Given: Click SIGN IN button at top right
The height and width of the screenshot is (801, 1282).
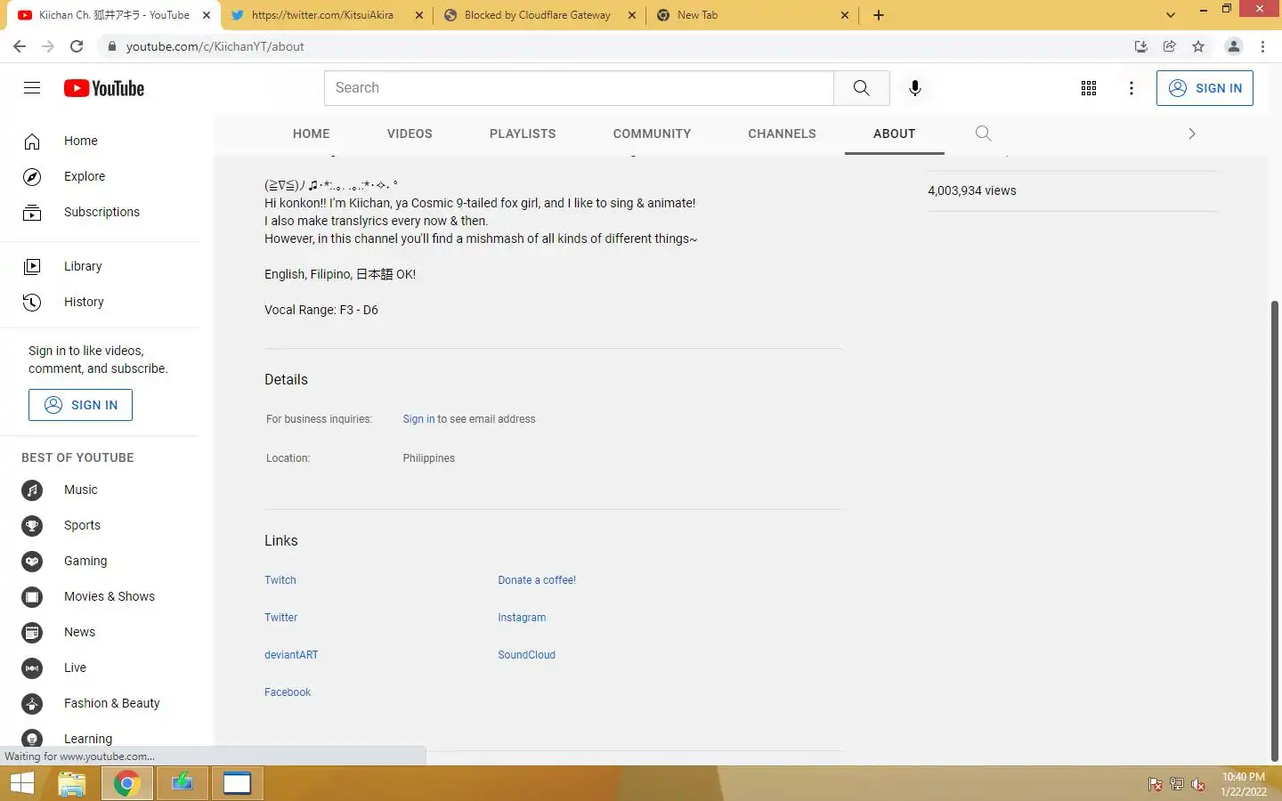Looking at the screenshot, I should pyautogui.click(x=1205, y=88).
